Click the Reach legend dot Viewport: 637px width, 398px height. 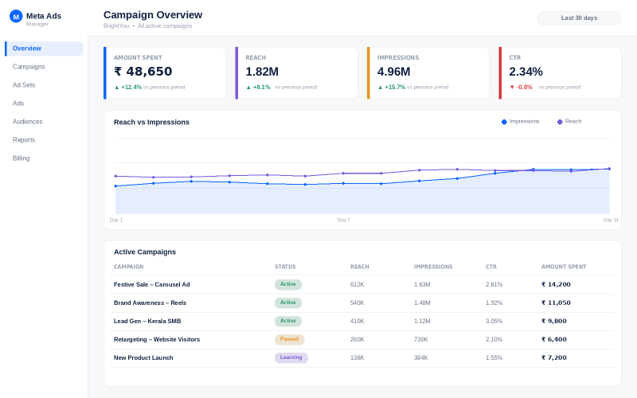[x=560, y=122]
